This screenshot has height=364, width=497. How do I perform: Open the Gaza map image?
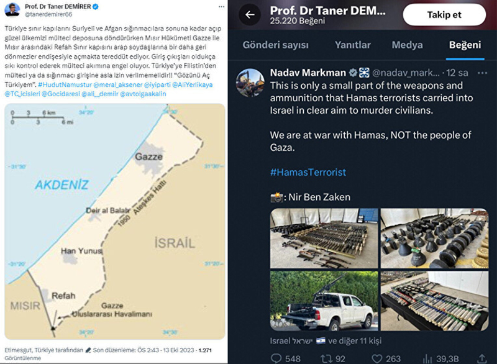point(114,222)
